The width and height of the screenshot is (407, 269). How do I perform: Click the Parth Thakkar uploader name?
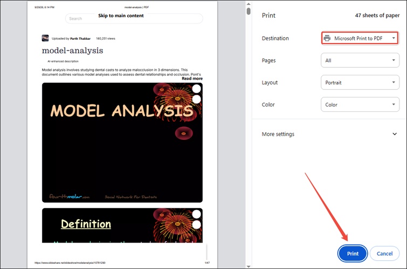point(80,39)
